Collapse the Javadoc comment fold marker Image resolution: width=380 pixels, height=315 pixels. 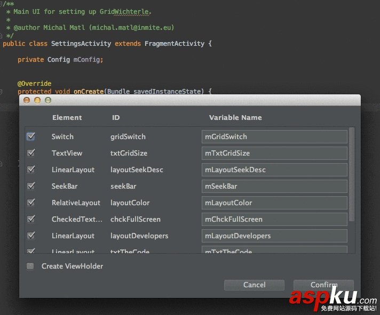click(x=1, y=3)
